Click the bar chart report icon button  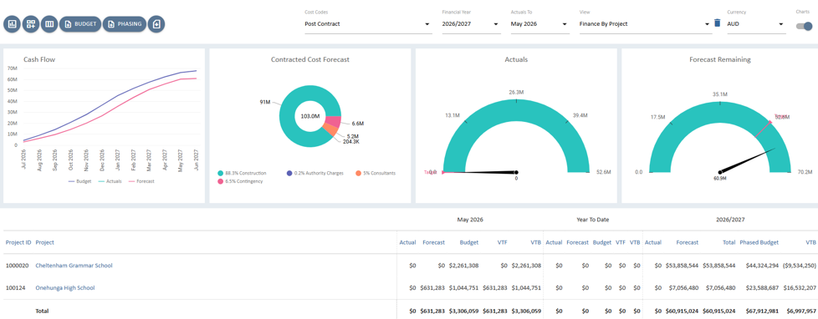coord(13,24)
